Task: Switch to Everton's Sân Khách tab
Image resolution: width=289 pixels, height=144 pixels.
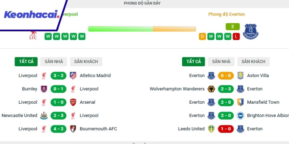Action: (253, 62)
